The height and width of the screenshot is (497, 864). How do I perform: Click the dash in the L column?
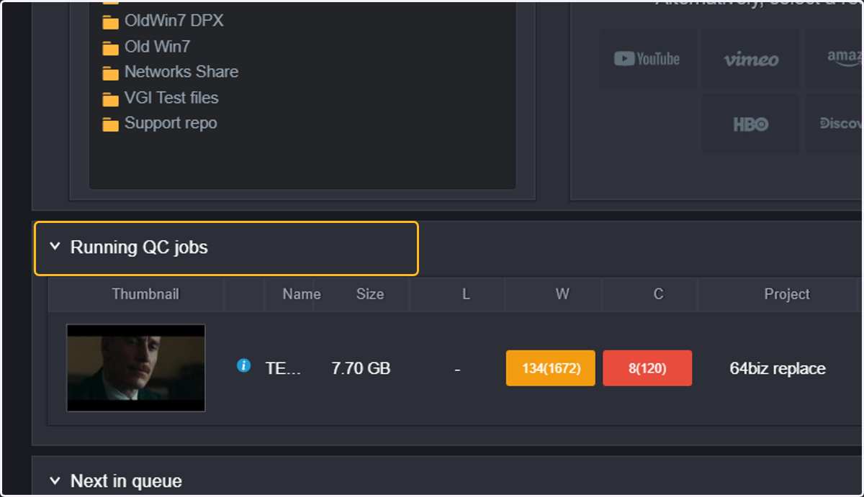(x=457, y=369)
